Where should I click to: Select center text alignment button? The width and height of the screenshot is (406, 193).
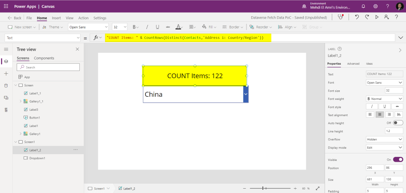380,115
